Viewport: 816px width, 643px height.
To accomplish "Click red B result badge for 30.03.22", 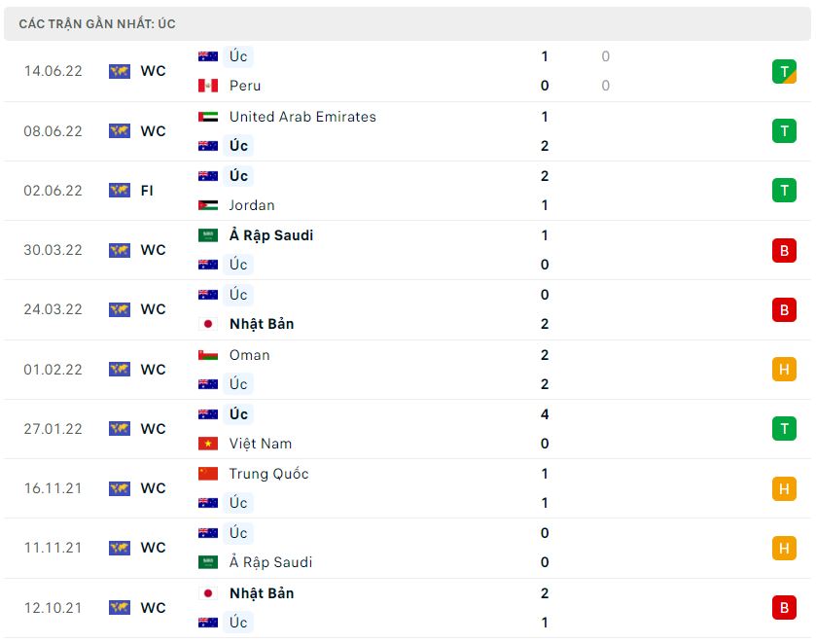I will (784, 250).
